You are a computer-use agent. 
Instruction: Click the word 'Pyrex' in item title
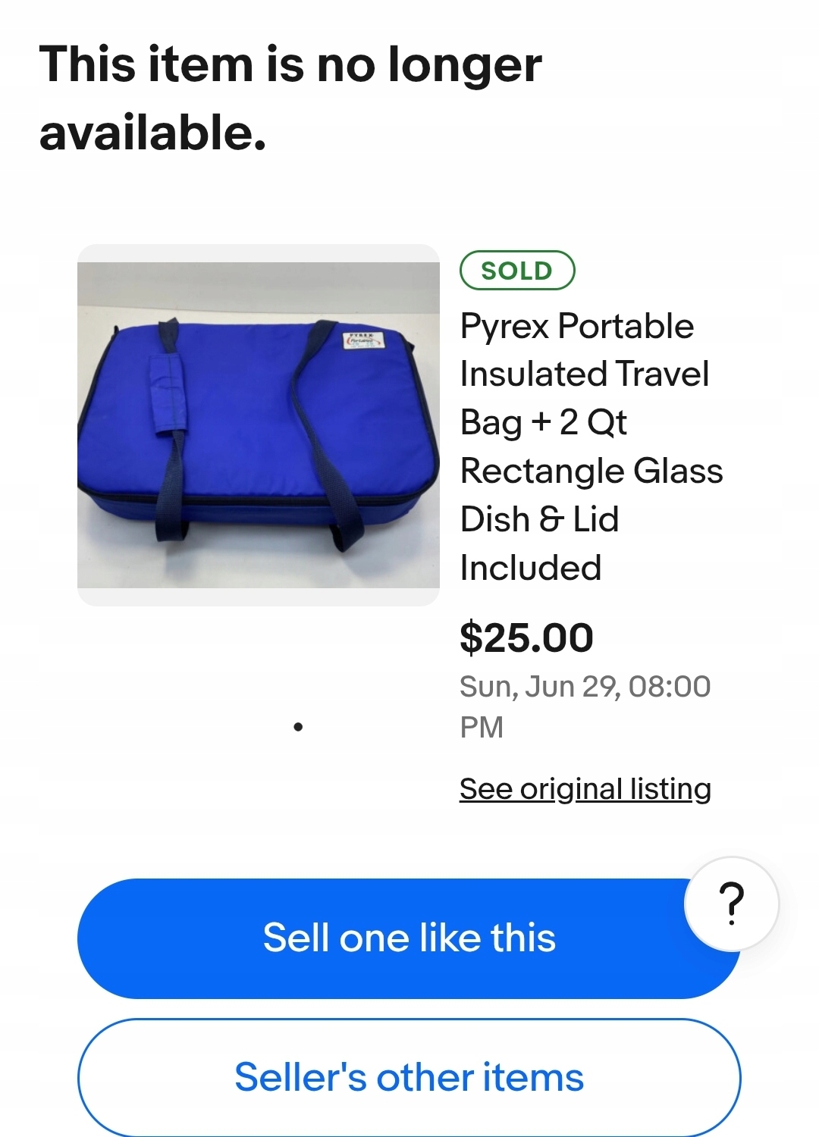pyautogui.click(x=504, y=327)
